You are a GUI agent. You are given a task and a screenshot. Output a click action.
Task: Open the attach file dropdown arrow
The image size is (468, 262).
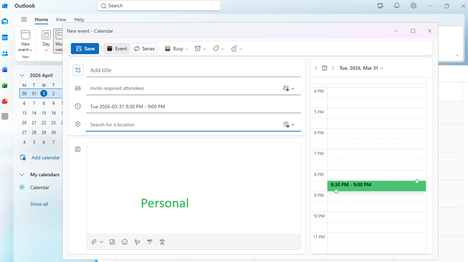[x=102, y=242]
